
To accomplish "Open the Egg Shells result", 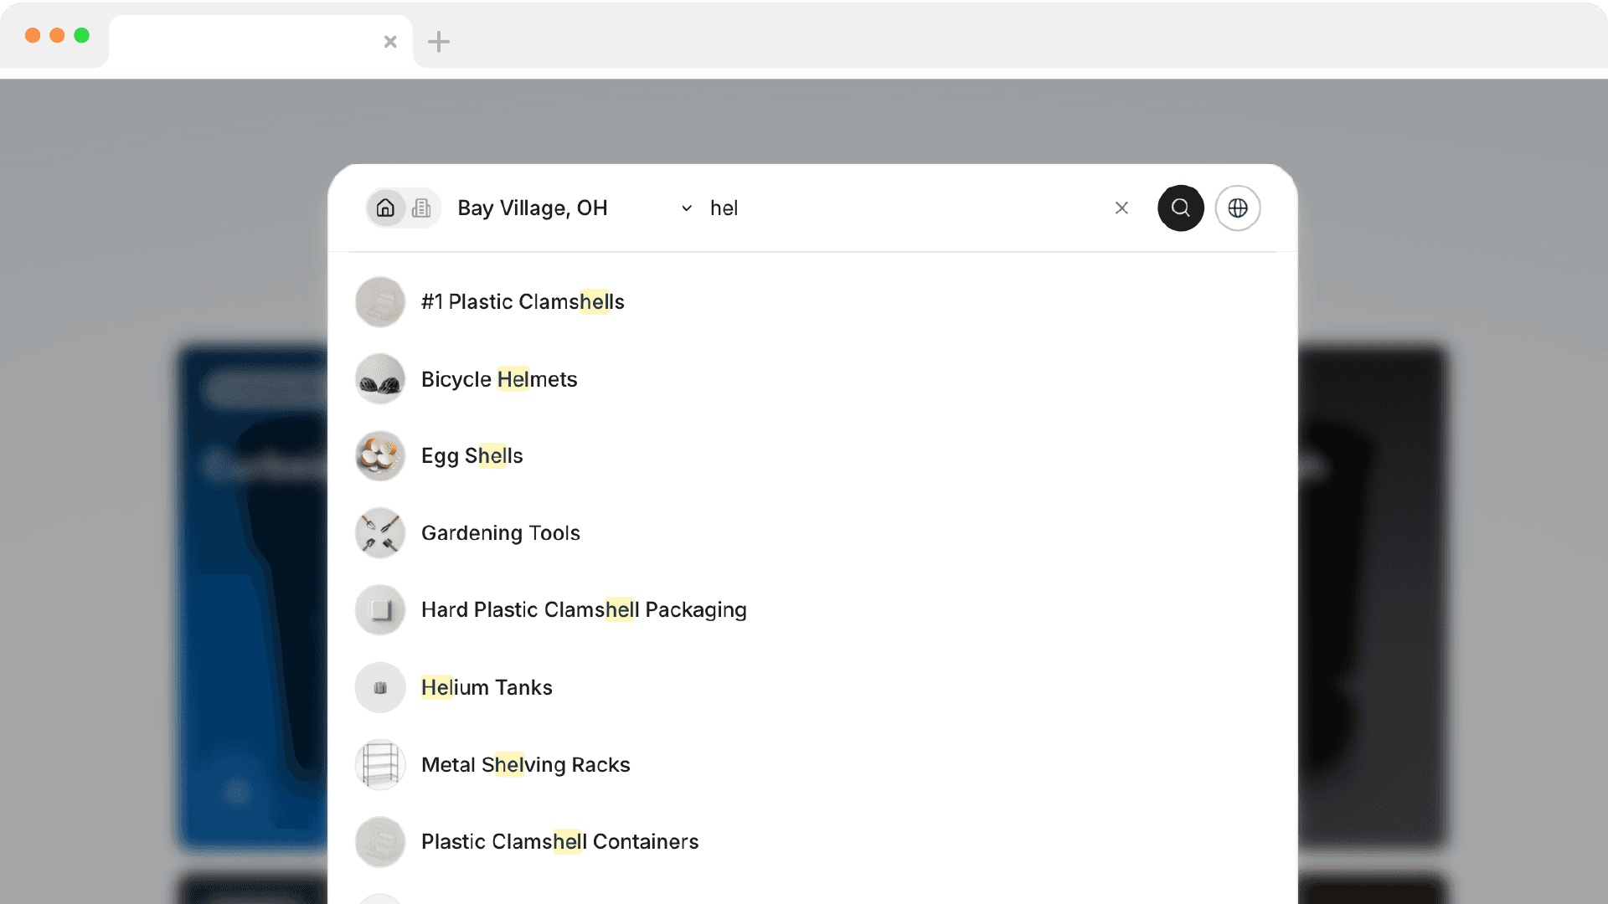I will 472,456.
